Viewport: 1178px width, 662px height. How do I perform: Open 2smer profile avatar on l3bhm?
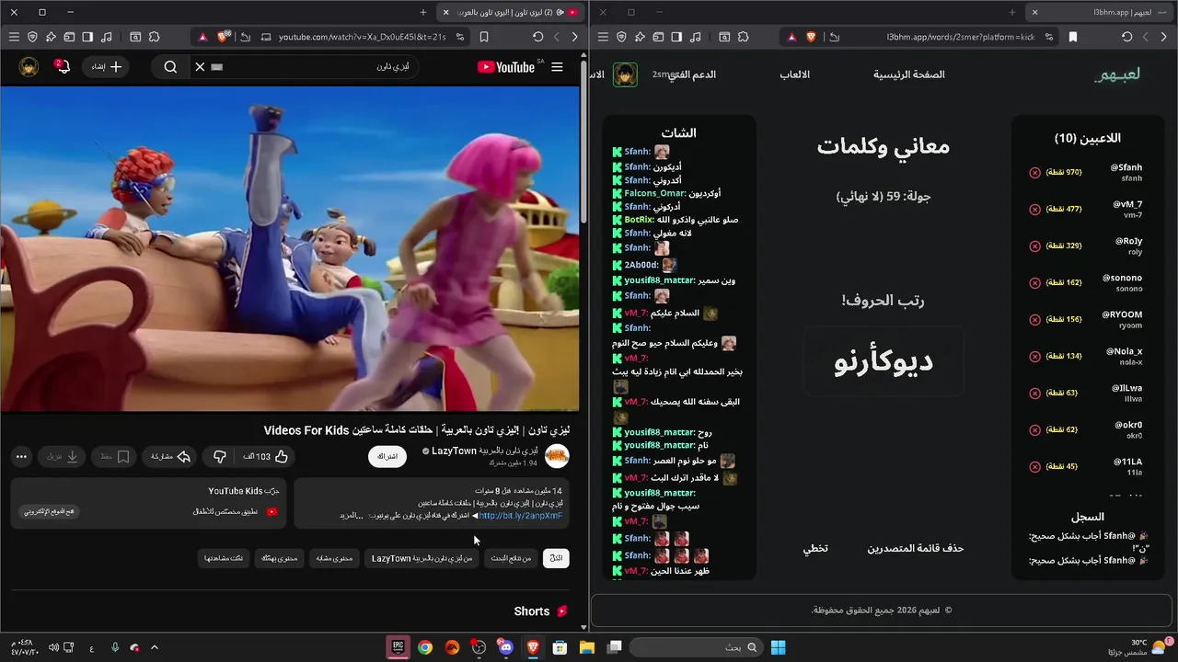pos(625,75)
